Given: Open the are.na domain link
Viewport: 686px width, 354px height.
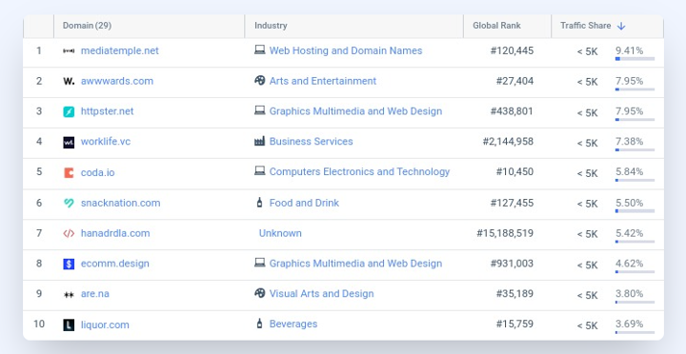Looking at the screenshot, I should coord(95,294).
